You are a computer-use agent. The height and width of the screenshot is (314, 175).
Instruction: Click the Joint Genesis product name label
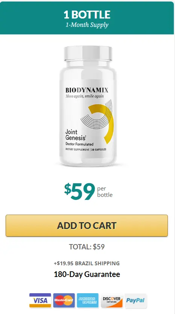[x=76, y=135]
